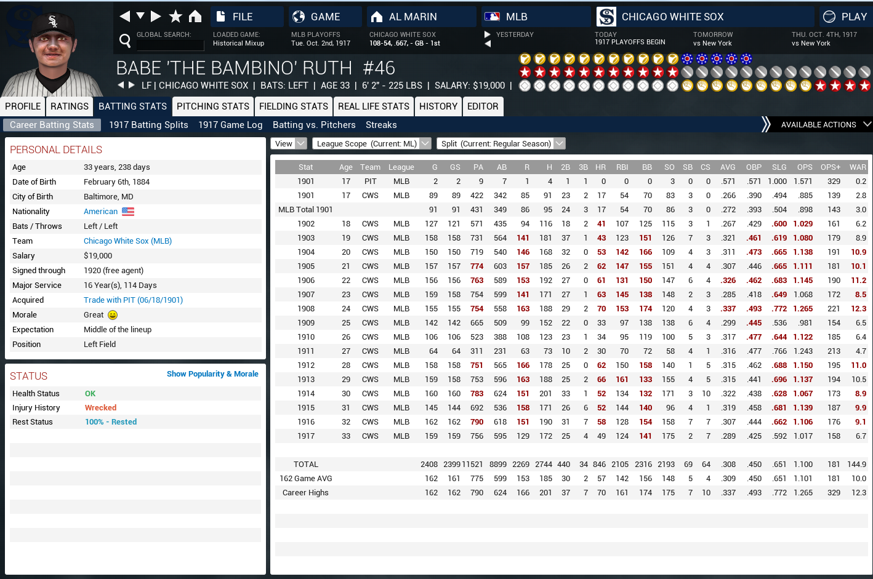Open the View dropdown
The width and height of the screenshot is (873, 579).
click(289, 143)
